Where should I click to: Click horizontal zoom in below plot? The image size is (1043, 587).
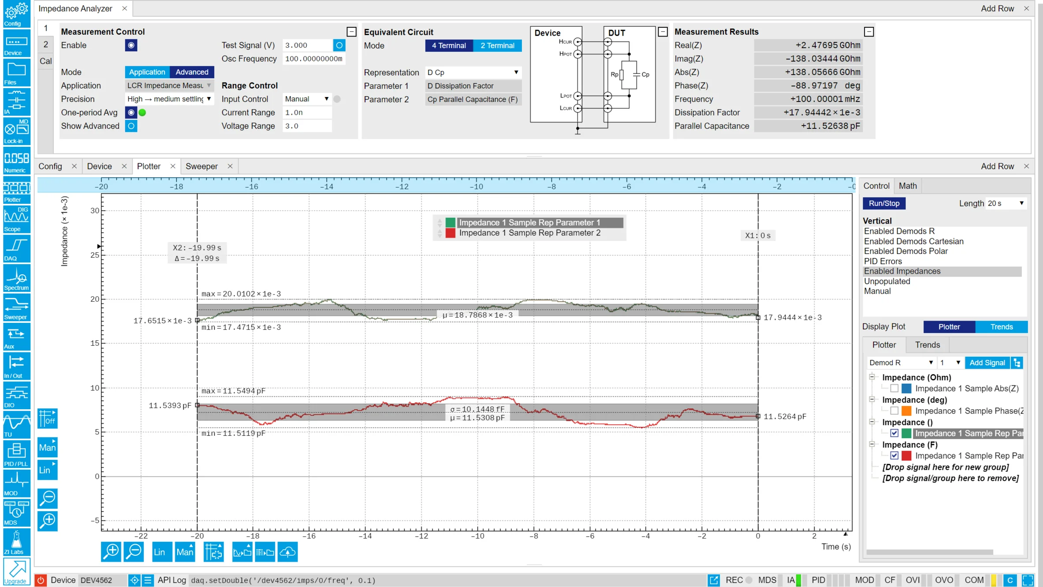tap(111, 552)
